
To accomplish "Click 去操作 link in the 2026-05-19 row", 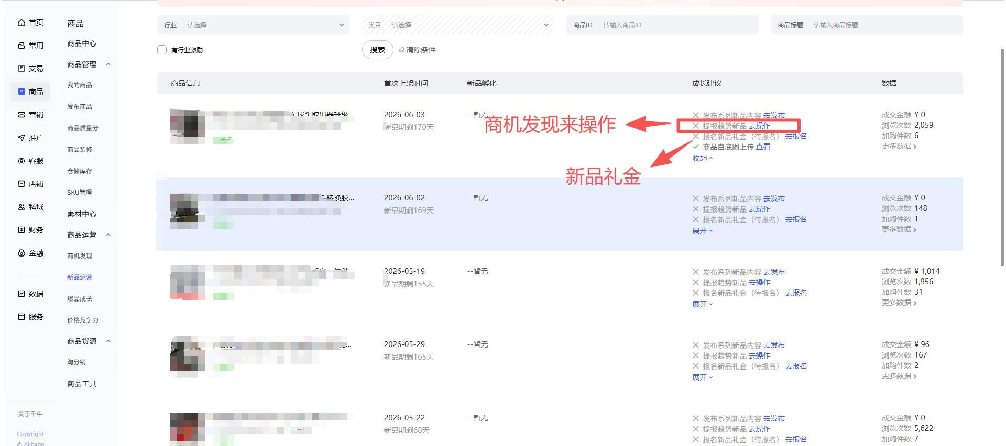I will click(759, 283).
